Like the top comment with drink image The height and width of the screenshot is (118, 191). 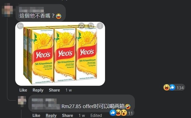(23, 90)
